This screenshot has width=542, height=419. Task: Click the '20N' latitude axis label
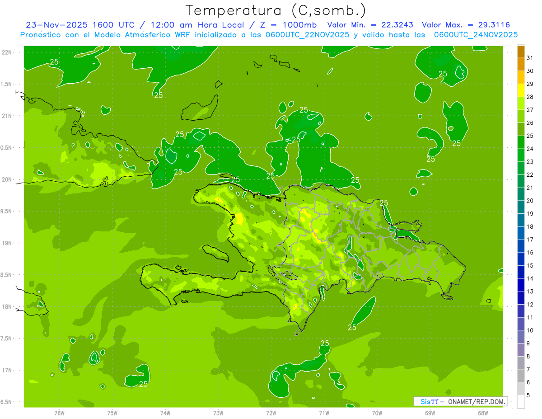point(7,179)
